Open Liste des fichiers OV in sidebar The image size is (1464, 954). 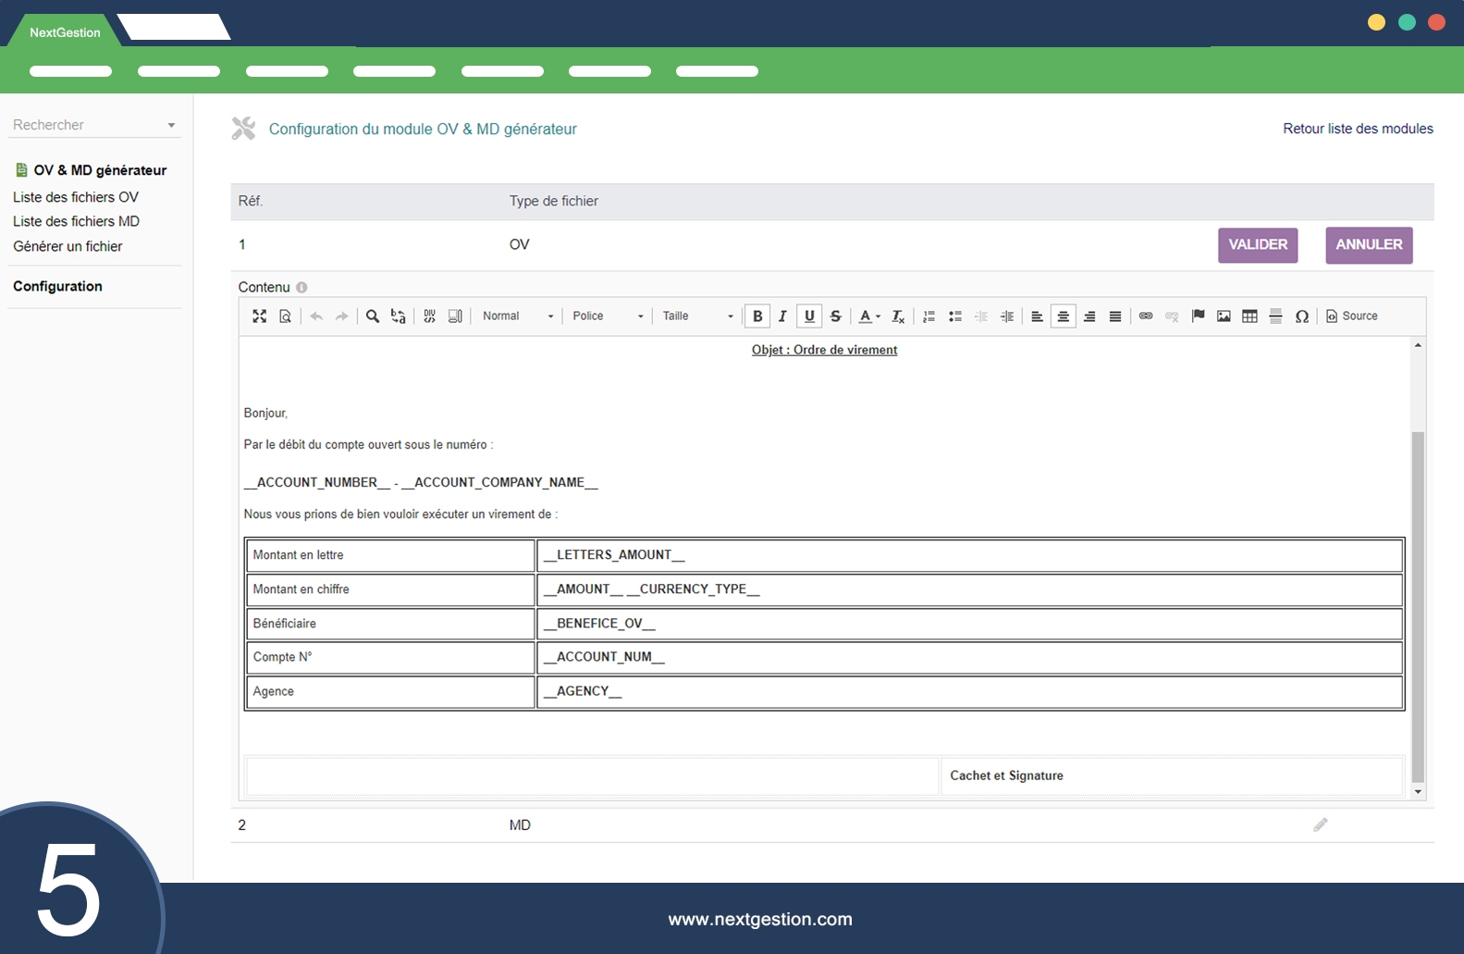[x=76, y=197]
